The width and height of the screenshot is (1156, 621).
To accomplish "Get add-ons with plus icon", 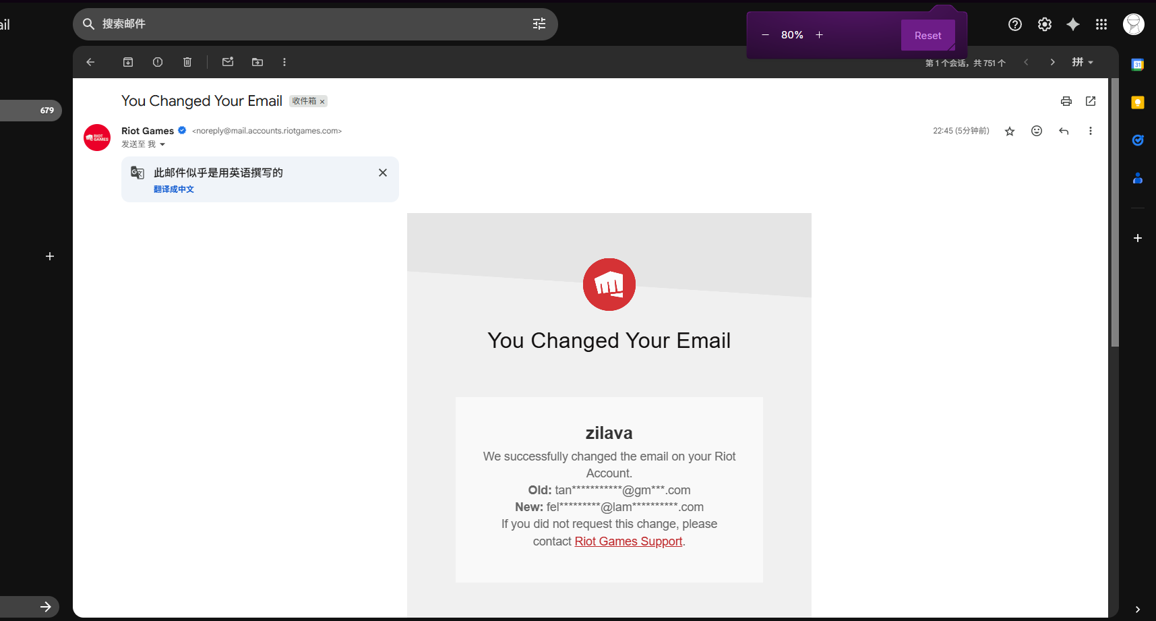I will tap(1138, 238).
